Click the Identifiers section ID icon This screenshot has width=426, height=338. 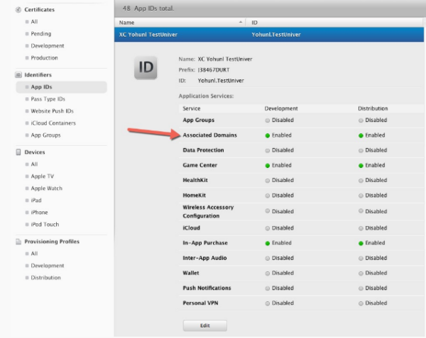[18, 75]
